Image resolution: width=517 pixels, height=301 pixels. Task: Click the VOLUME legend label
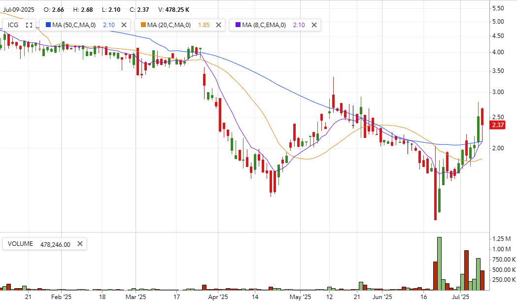coord(20,244)
